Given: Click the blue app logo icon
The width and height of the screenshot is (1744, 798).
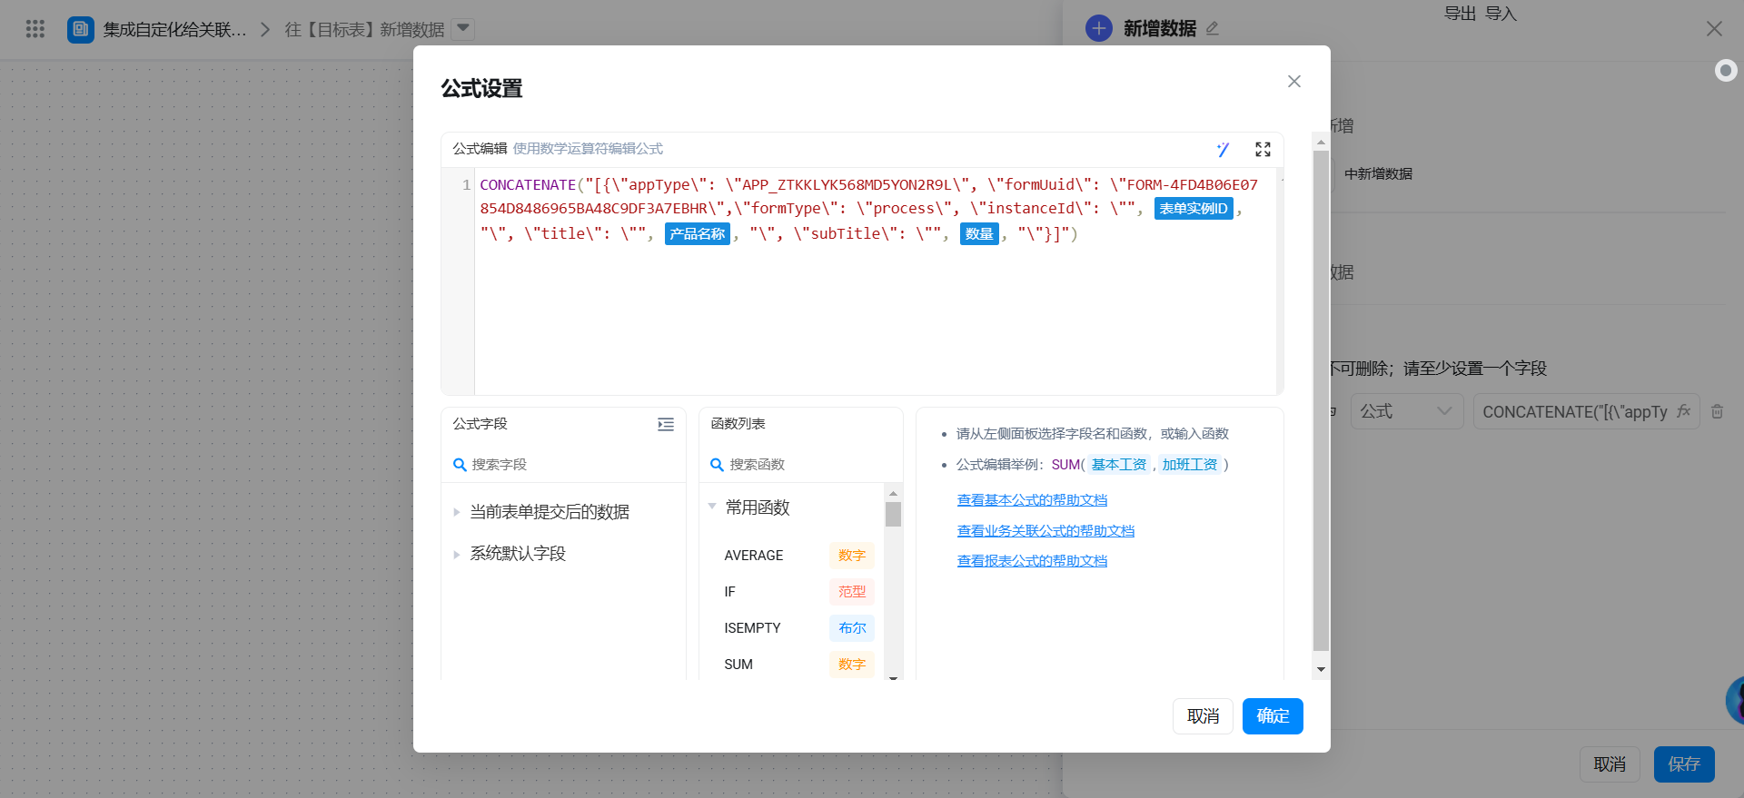Looking at the screenshot, I should pos(81,29).
